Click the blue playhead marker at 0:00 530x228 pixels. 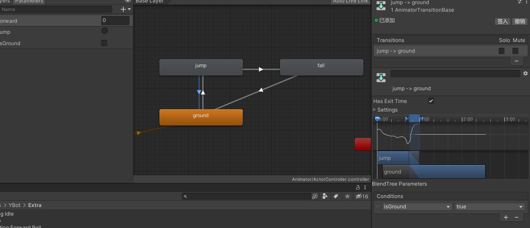[377, 119]
